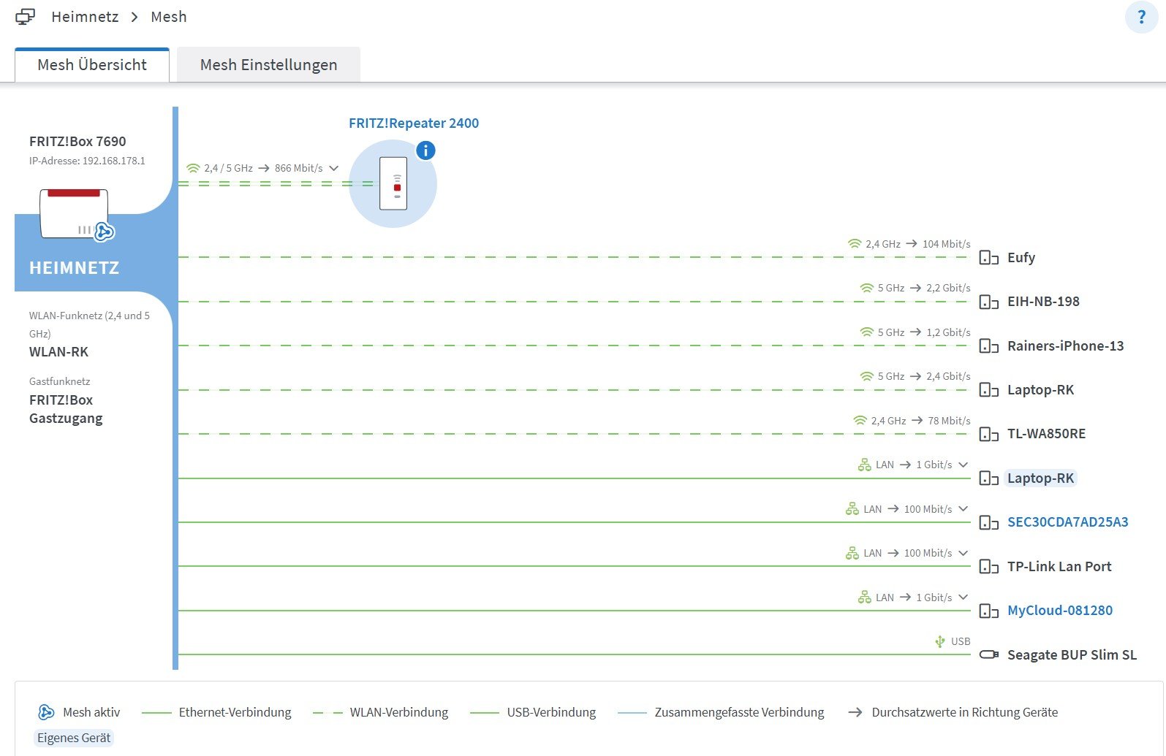
Task: Expand SEC30CDA7AD25A3 LAN 100 Mbit/s details
Action: (964, 509)
